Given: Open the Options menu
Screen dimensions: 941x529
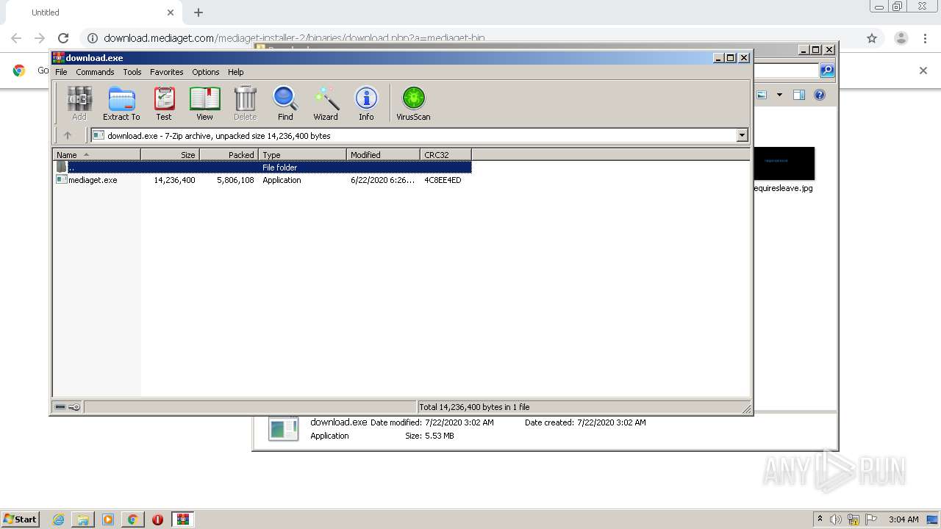Looking at the screenshot, I should 206,72.
